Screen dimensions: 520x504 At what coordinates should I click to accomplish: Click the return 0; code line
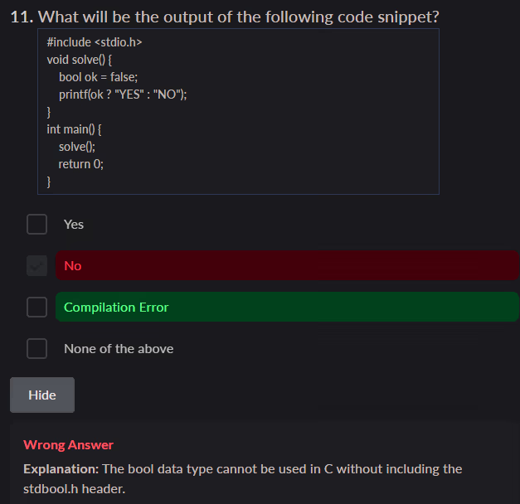pyautogui.click(x=80, y=164)
